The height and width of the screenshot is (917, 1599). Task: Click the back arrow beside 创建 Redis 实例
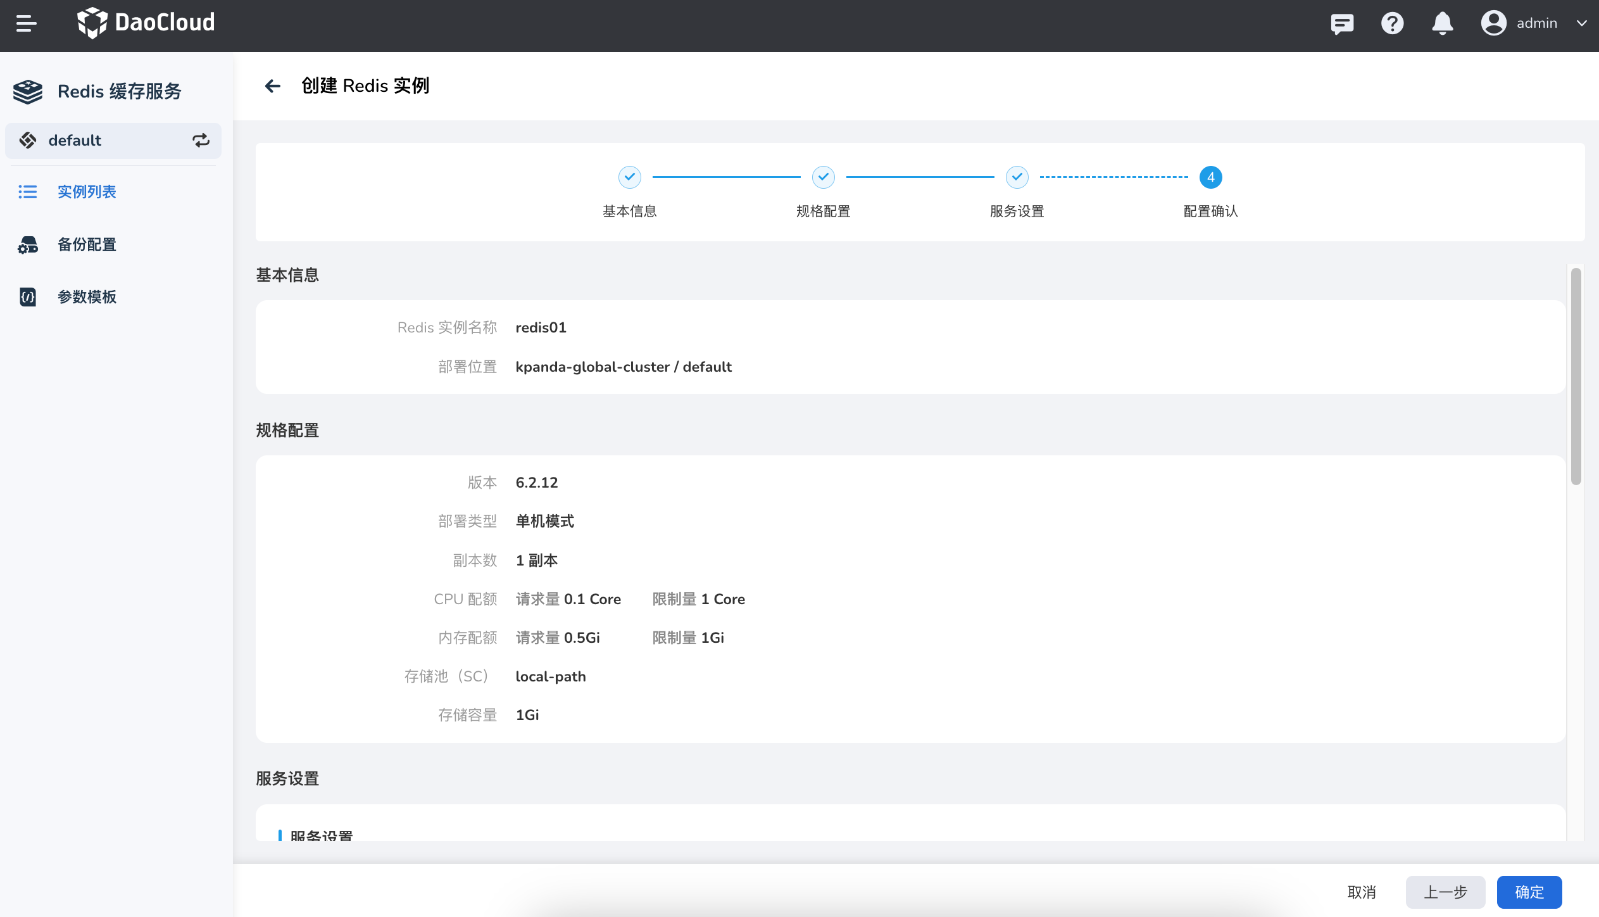pos(272,85)
